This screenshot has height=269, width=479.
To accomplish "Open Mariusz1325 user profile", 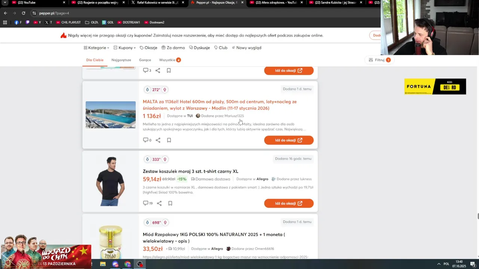I will [x=234, y=116].
